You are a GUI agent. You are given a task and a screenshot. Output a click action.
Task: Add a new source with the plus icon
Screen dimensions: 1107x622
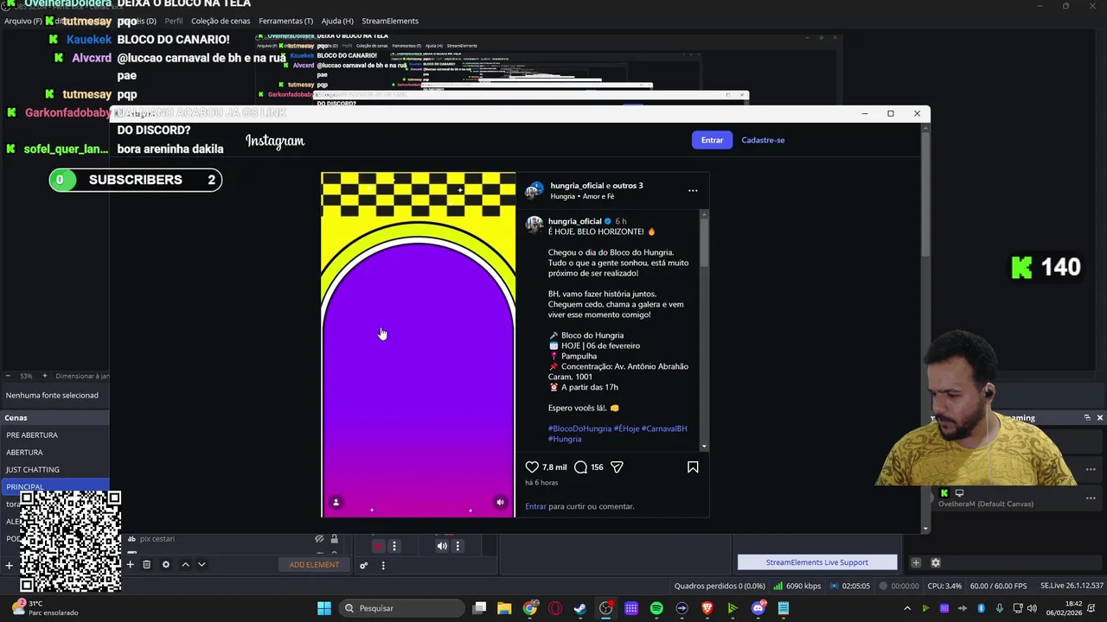[x=131, y=565]
